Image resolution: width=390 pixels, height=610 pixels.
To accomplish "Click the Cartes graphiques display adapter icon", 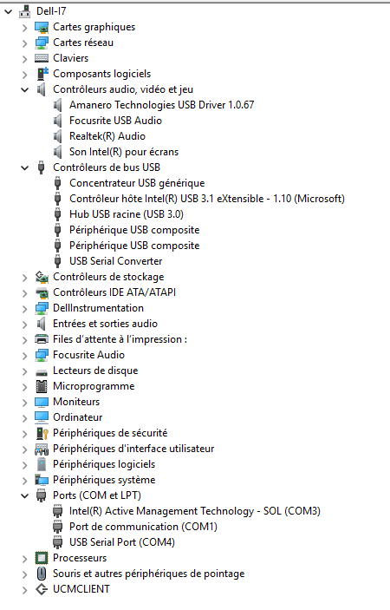I will coord(42,27).
